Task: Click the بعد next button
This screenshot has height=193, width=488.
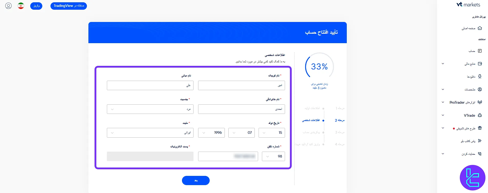Action: click(196, 180)
